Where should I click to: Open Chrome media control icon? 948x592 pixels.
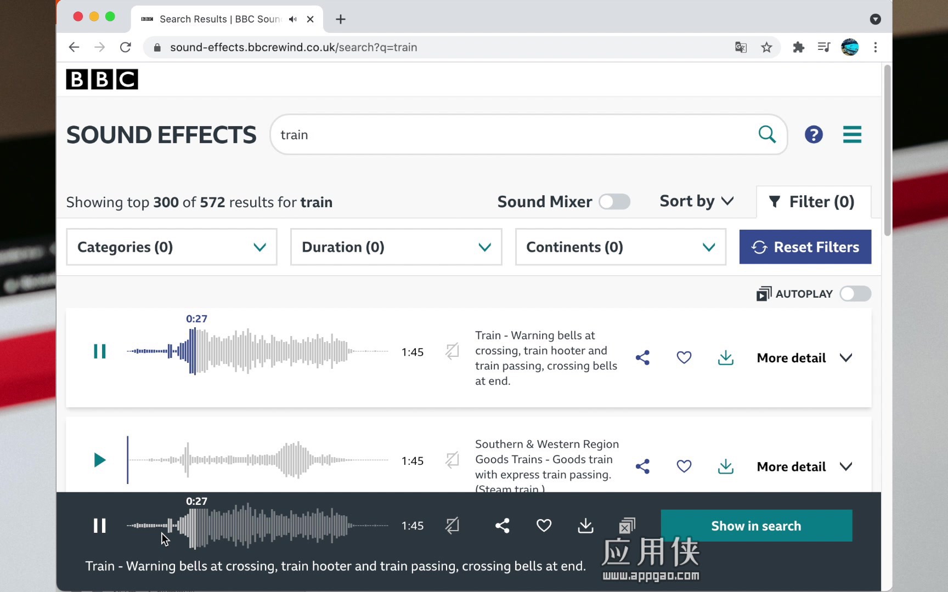(x=823, y=48)
